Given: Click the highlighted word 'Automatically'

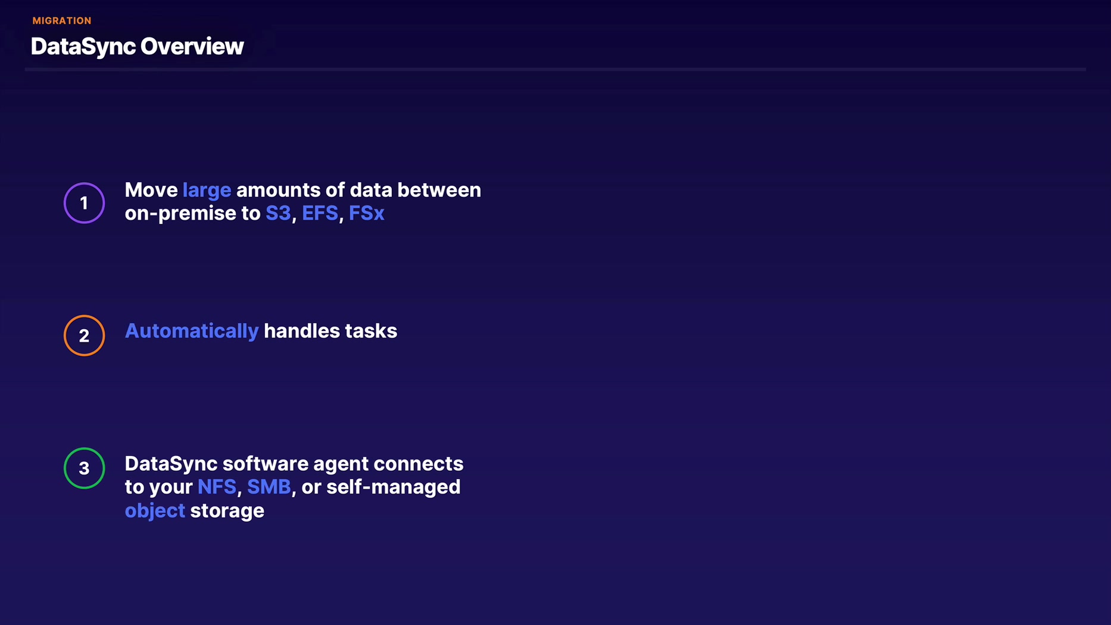Looking at the screenshot, I should coord(191,331).
